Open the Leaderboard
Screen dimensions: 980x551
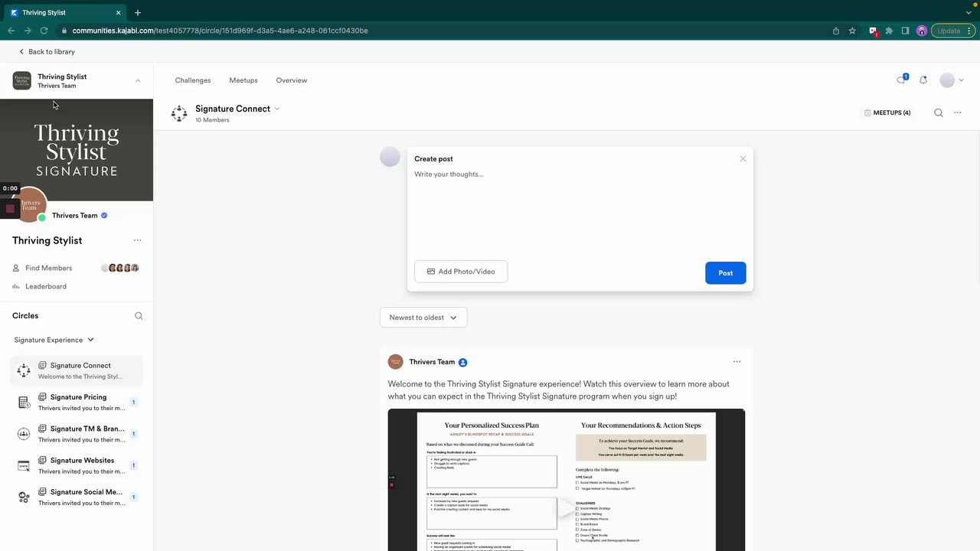tap(46, 286)
